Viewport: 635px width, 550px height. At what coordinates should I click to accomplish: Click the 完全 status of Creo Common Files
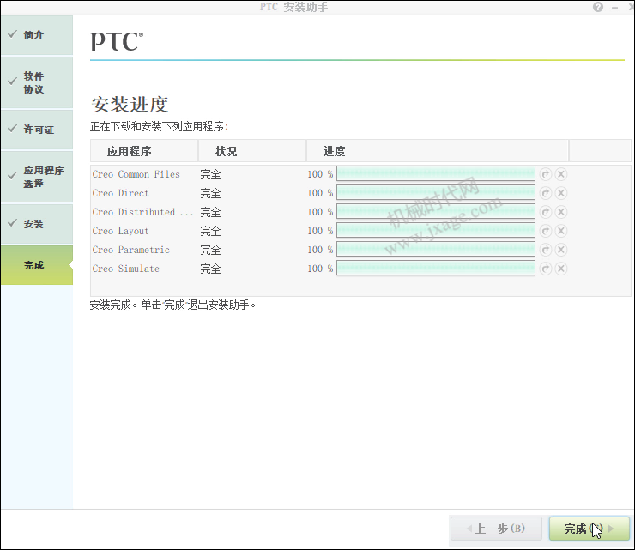(210, 174)
